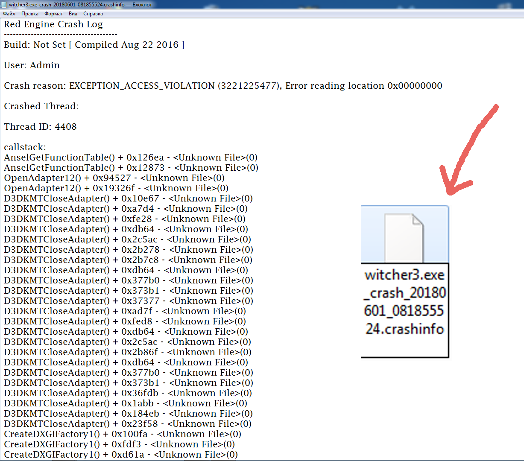Click the 'User: Admin' line
Image resolution: width=524 pixels, height=461 pixels.
pos(32,65)
